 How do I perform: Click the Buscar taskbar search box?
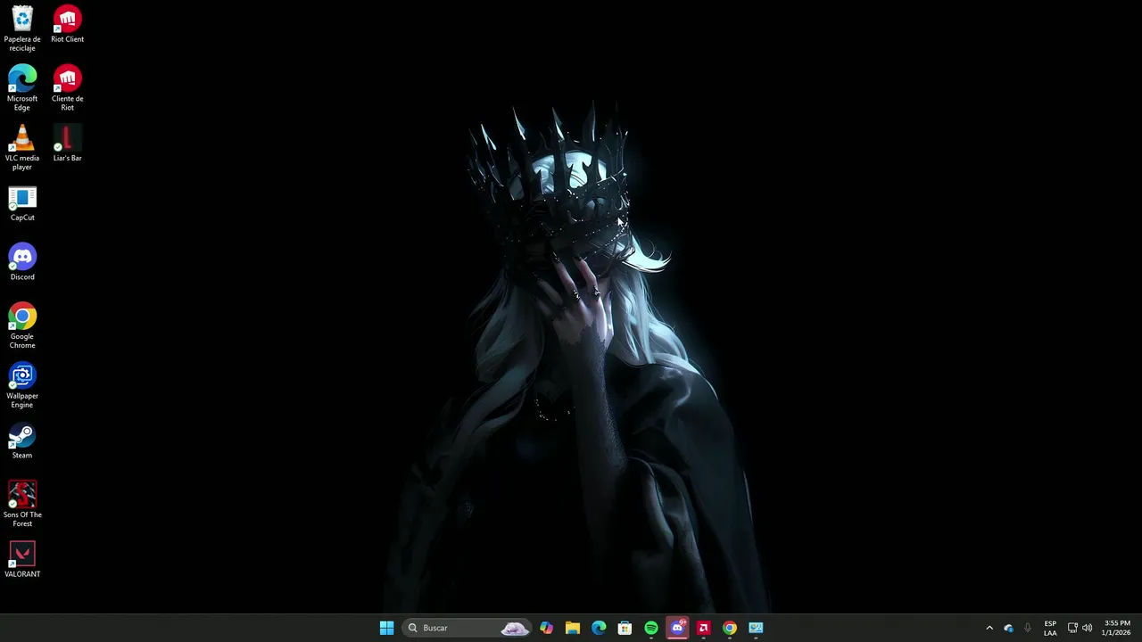[468, 628]
